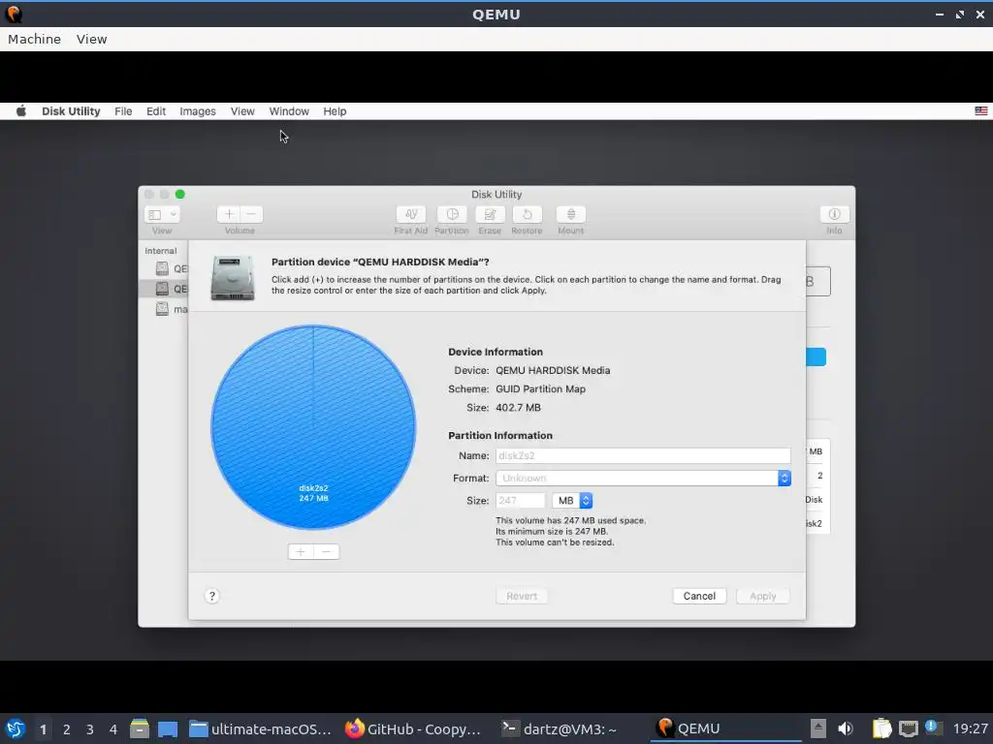
Task: Click the removable media eject tray icon
Action: (818, 728)
